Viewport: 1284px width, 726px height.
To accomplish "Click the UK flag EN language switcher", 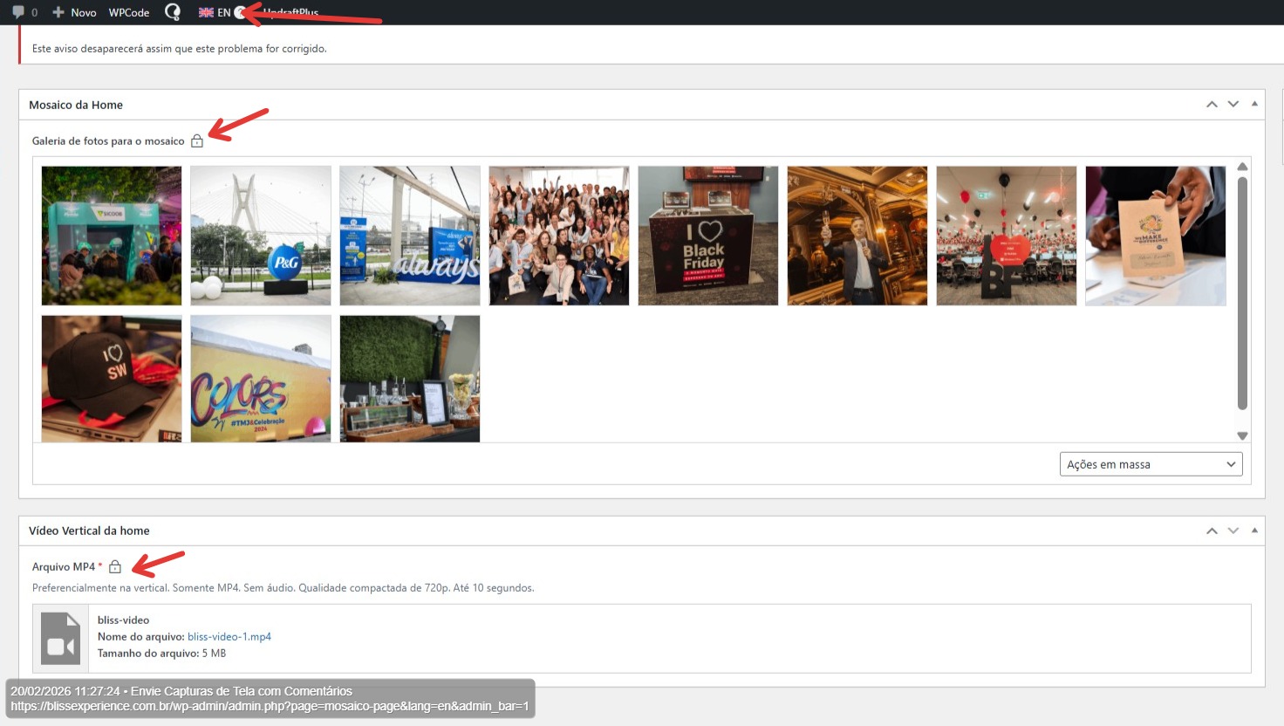I will pyautogui.click(x=215, y=12).
